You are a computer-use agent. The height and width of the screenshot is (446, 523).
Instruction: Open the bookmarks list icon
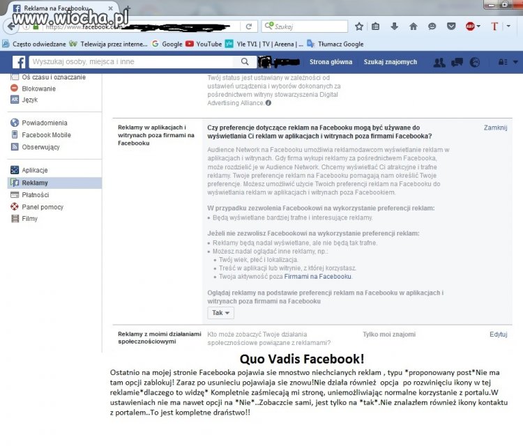[x=376, y=26]
